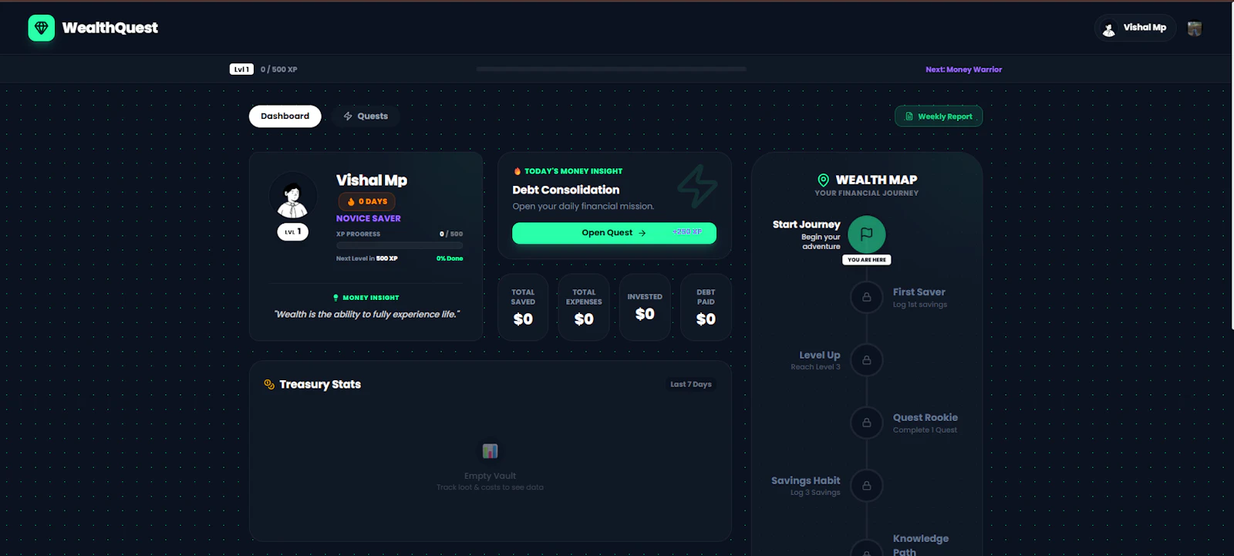Click the LVL 1 badge under the avatar
The width and height of the screenshot is (1234, 556).
293,231
